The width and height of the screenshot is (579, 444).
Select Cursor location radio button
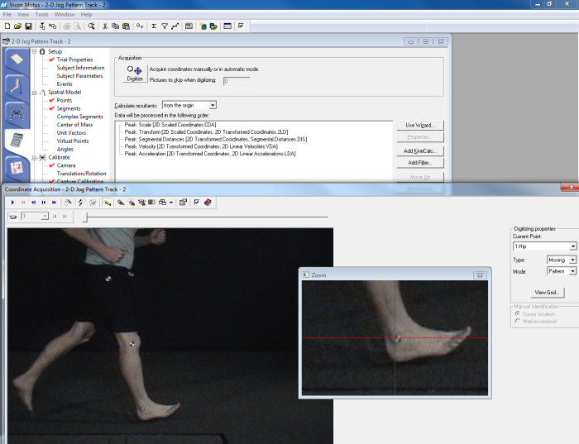tap(518, 313)
